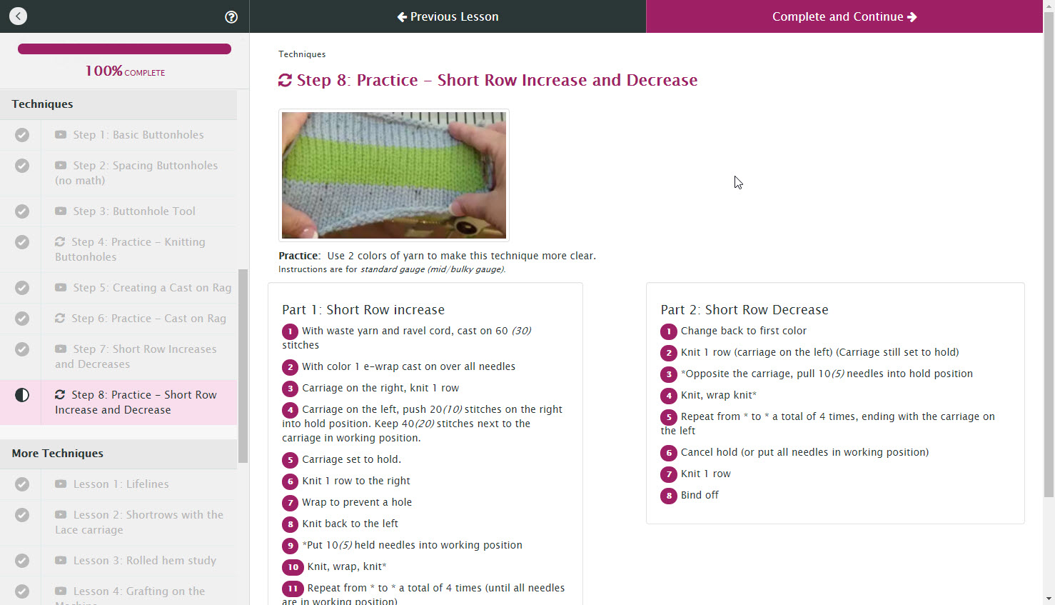
Task: Toggle completion checkmark for Step 2: Spacing Buttonholes
Action: (22, 166)
